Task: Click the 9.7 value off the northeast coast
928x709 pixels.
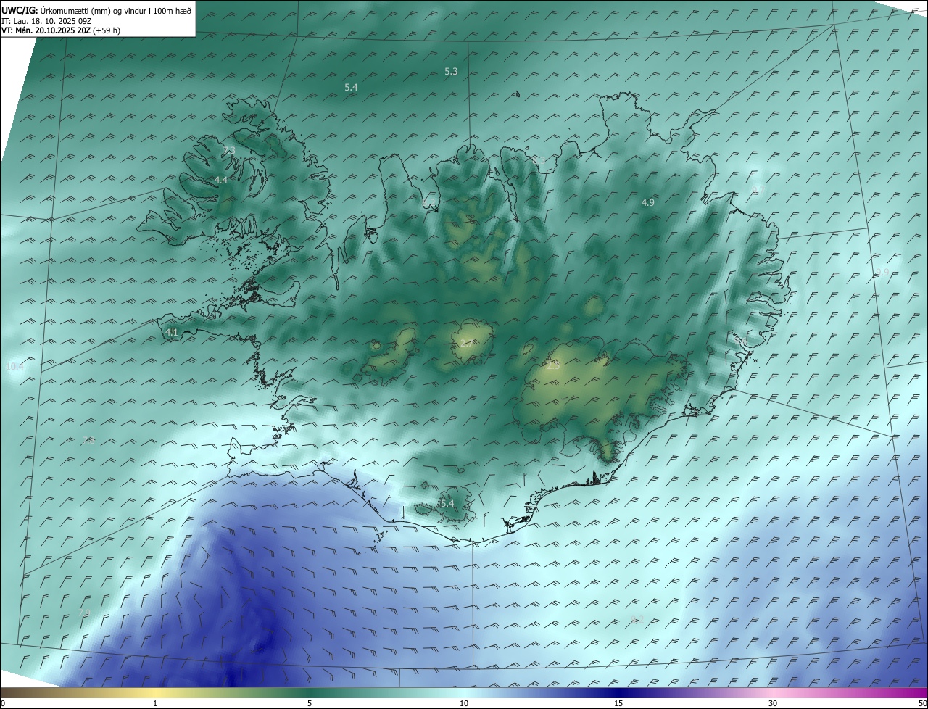Action: 758,189
